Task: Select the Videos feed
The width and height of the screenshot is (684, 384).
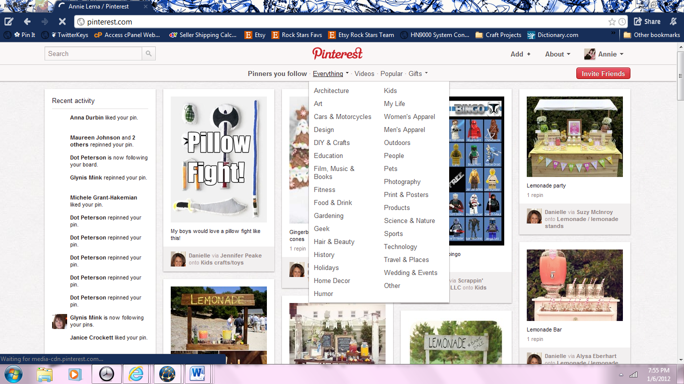Action: 364,73
